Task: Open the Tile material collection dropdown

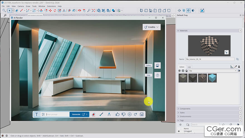Action: coord(236,71)
